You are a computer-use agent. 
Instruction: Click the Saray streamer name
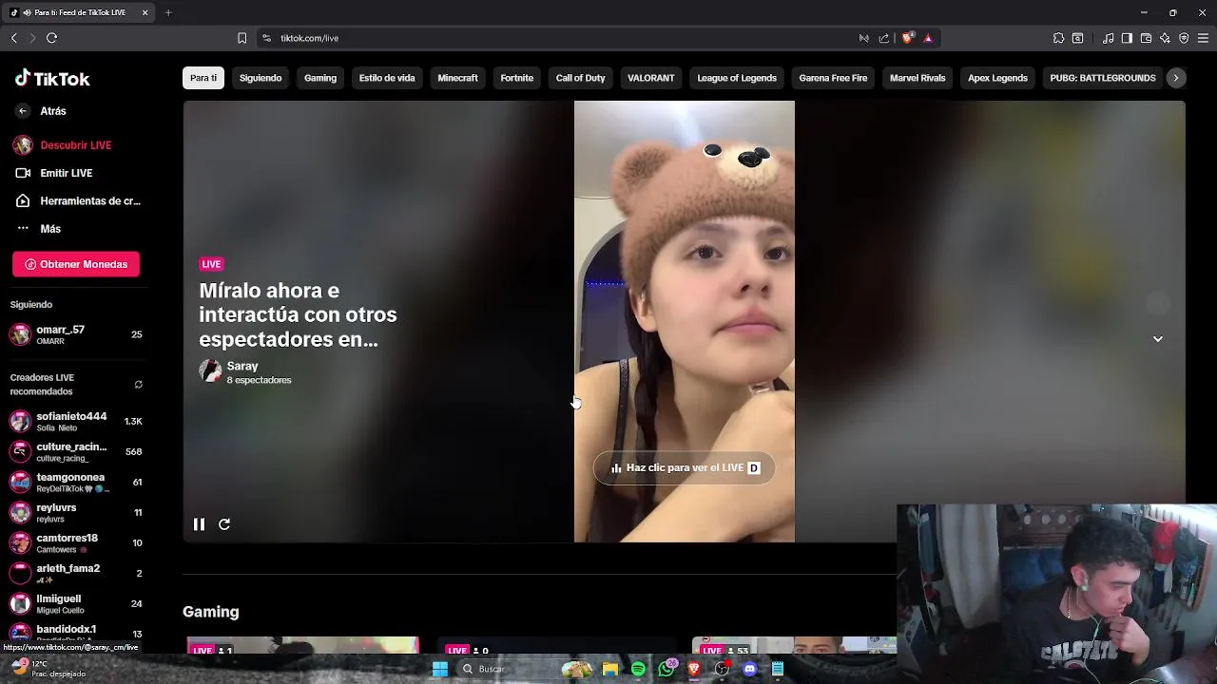click(x=242, y=366)
